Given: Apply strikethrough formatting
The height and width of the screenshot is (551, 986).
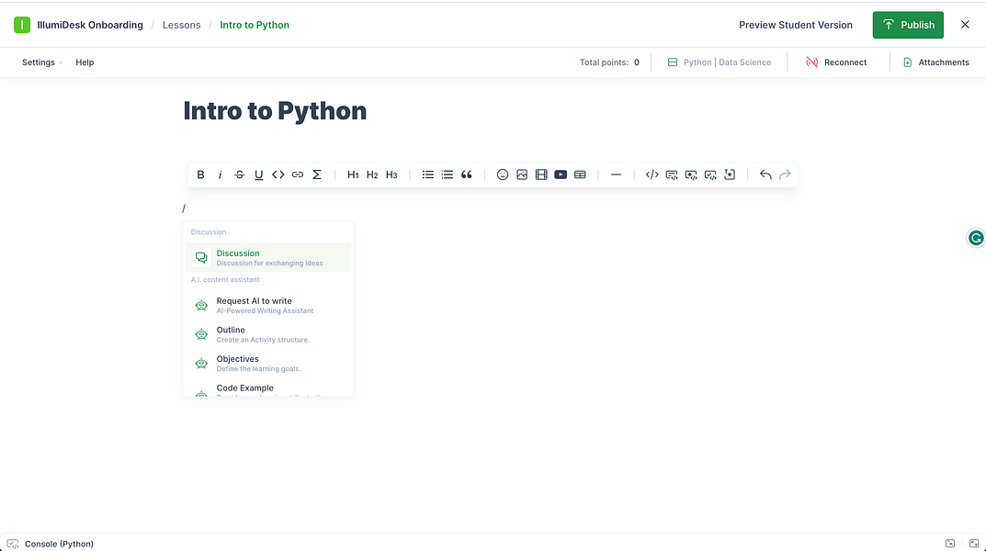Looking at the screenshot, I should pos(240,174).
